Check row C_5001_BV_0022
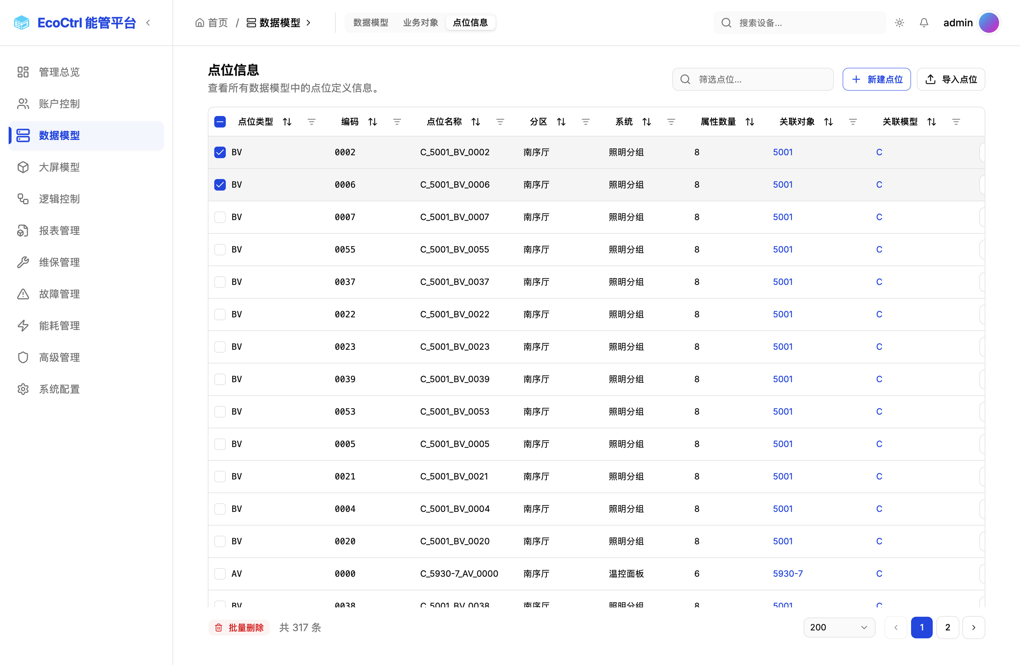 tap(220, 314)
